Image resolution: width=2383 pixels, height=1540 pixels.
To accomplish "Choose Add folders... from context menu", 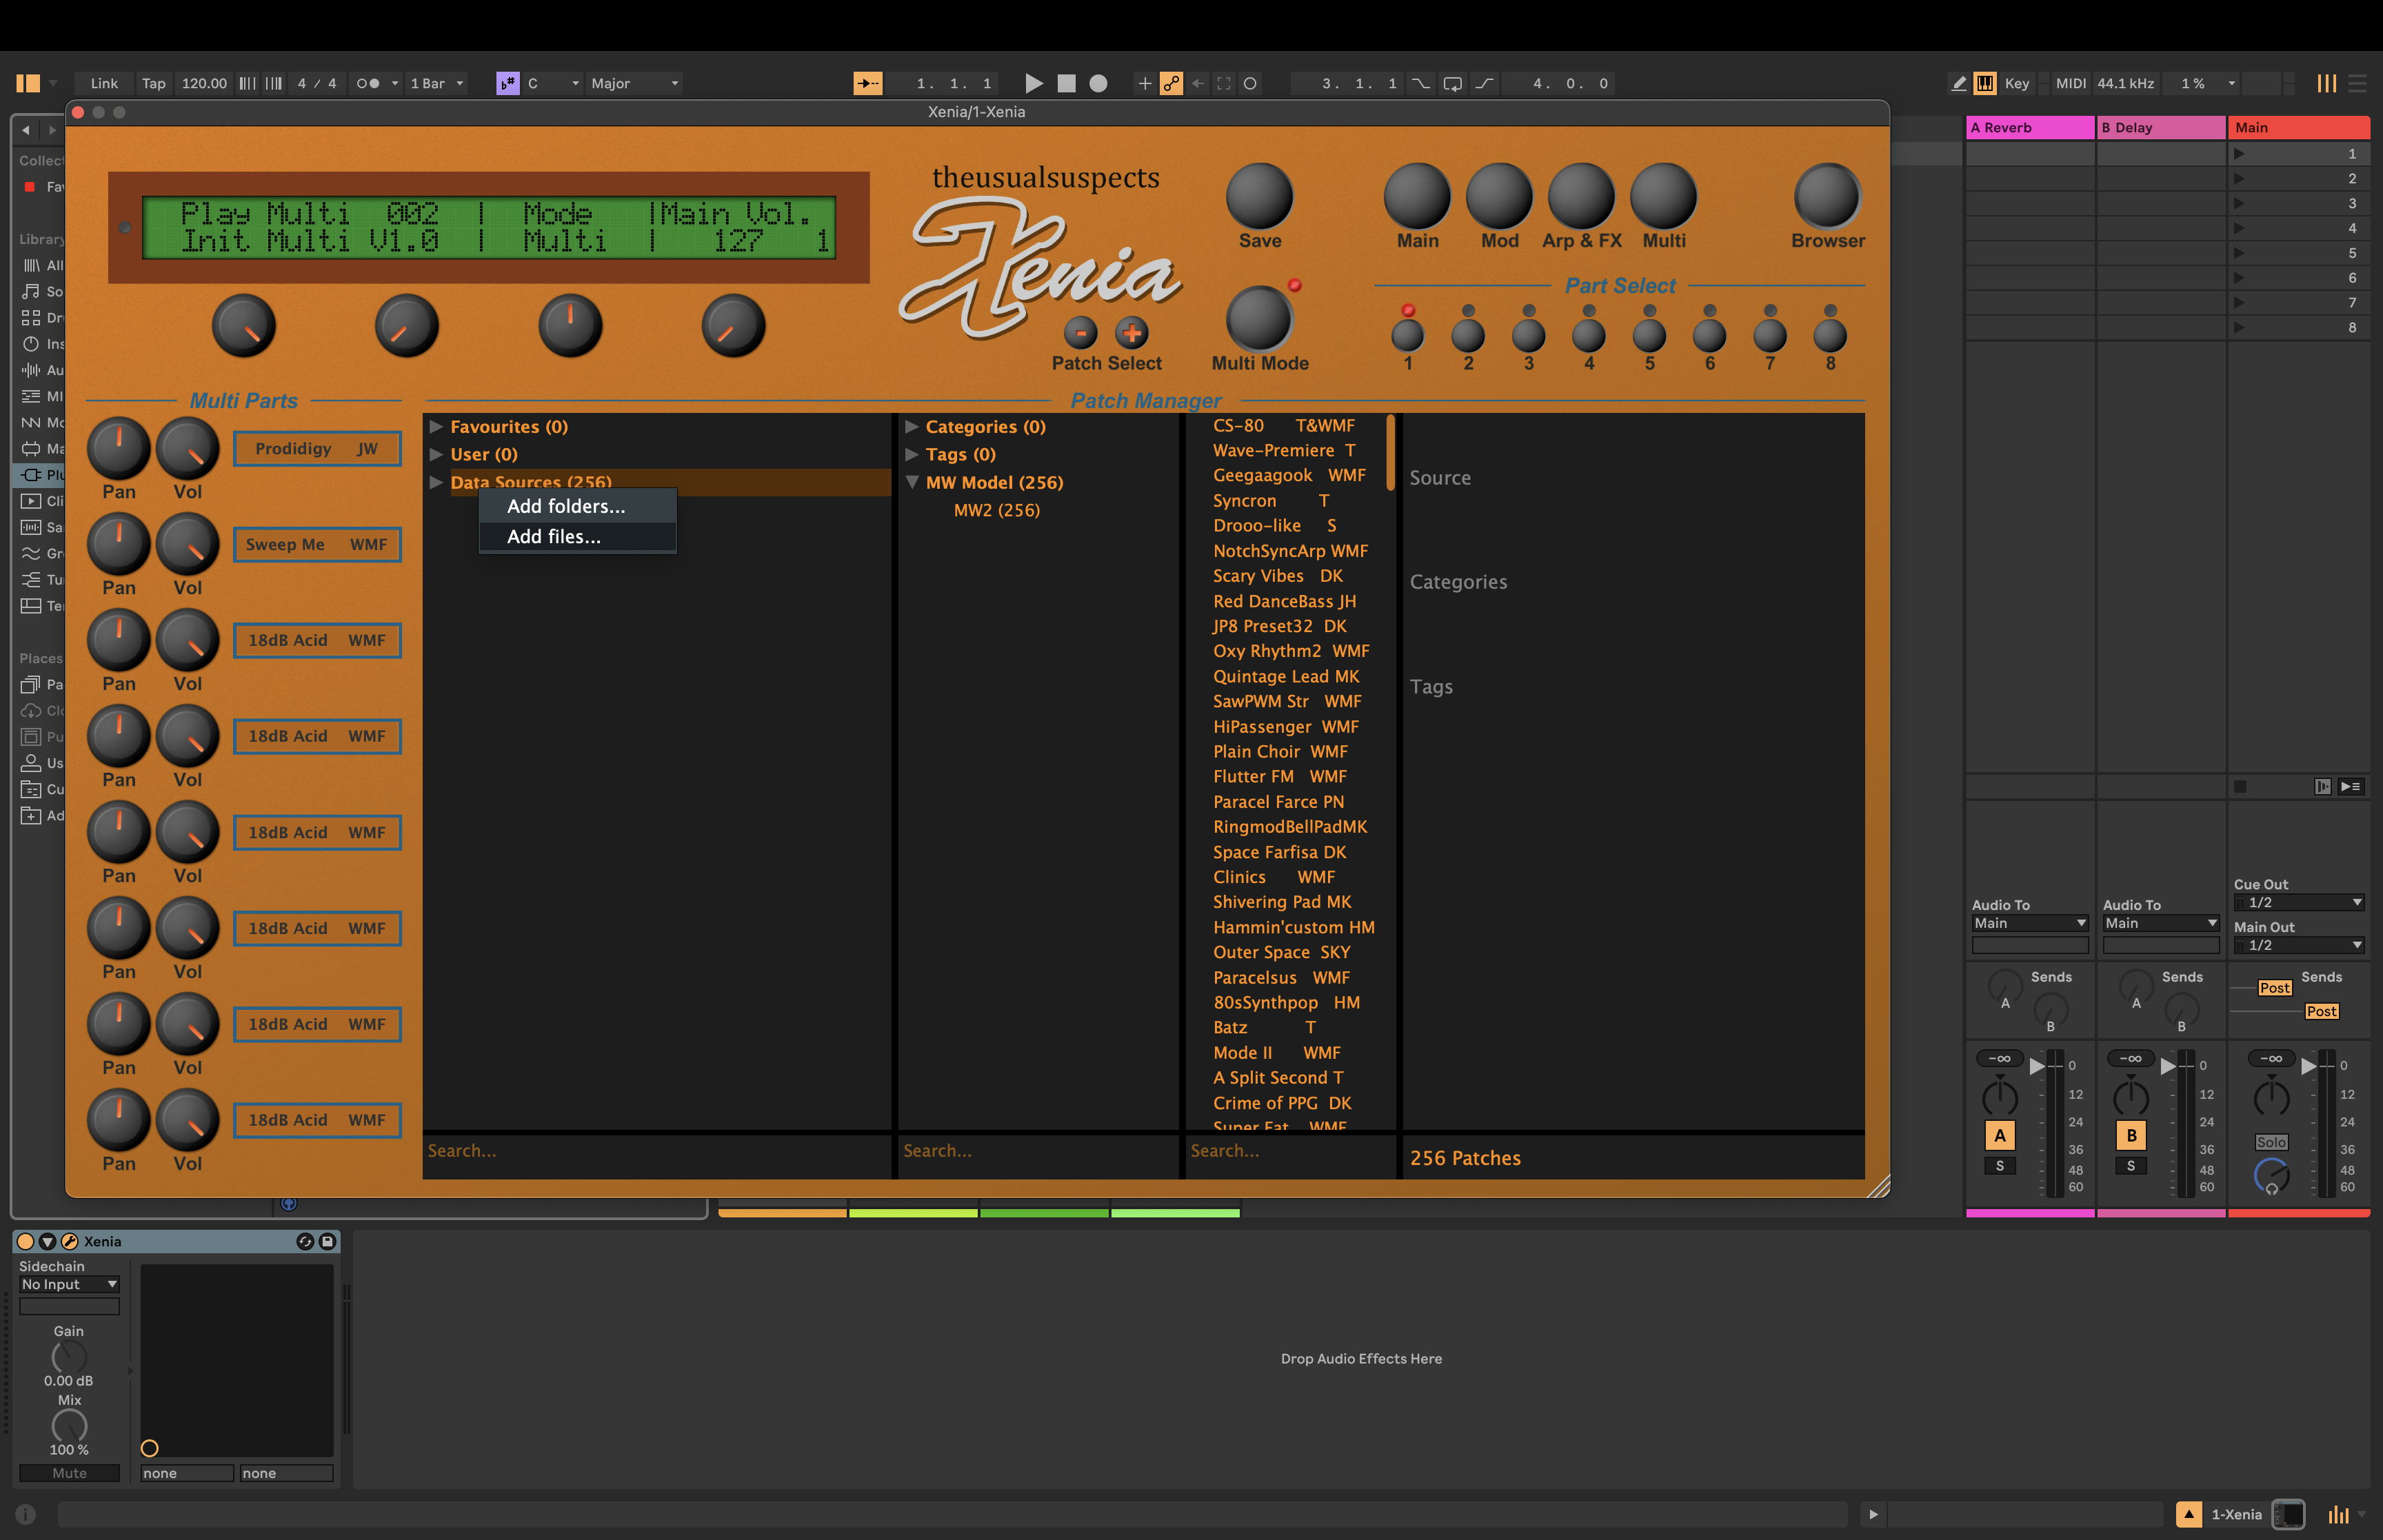I will 566,506.
